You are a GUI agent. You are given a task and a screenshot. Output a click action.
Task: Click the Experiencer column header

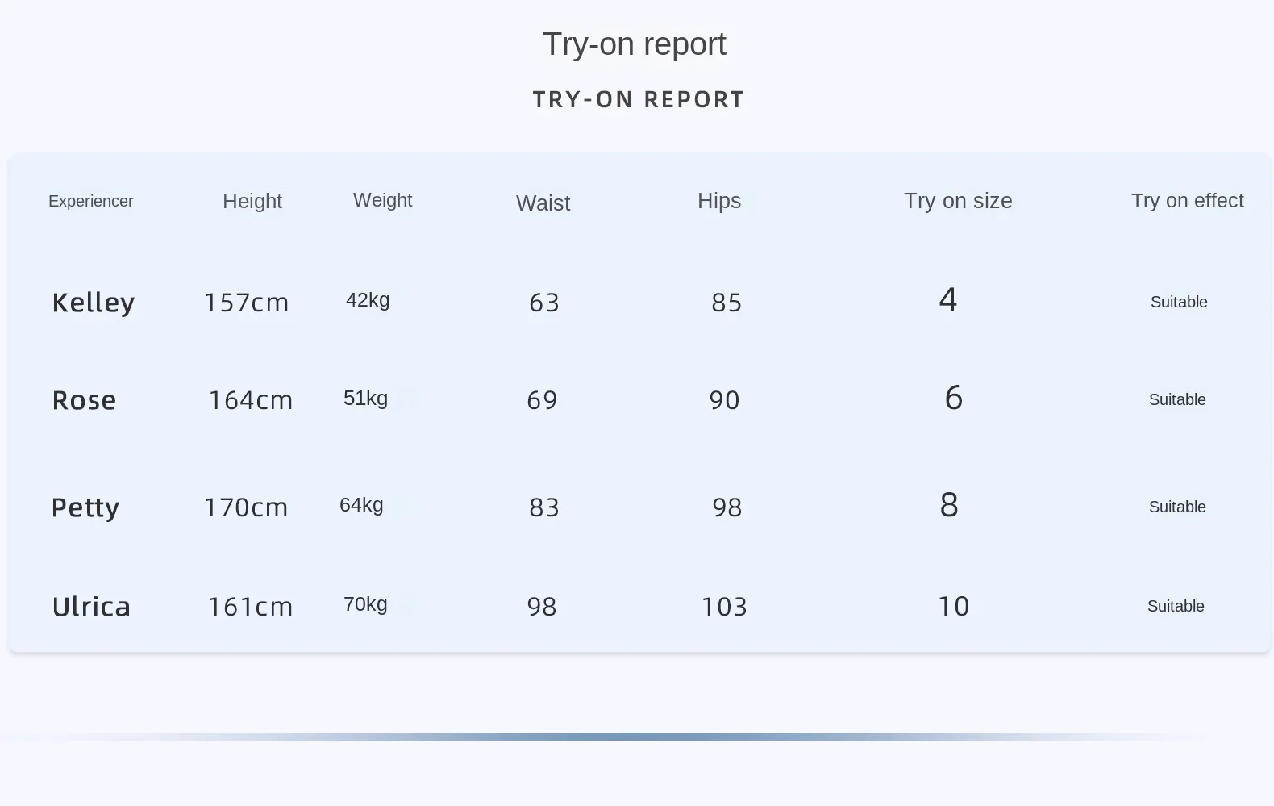click(91, 202)
